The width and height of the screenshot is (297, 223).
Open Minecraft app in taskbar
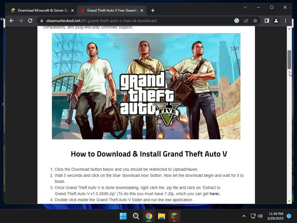pyautogui.click(x=174, y=216)
